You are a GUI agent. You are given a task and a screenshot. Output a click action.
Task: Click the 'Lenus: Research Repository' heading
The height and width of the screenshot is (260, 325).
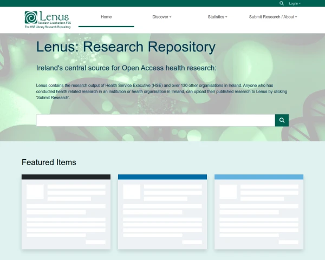[126, 47]
